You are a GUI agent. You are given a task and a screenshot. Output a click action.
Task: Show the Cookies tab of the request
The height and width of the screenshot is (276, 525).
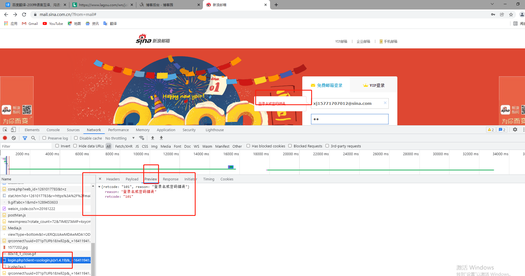(x=227, y=179)
